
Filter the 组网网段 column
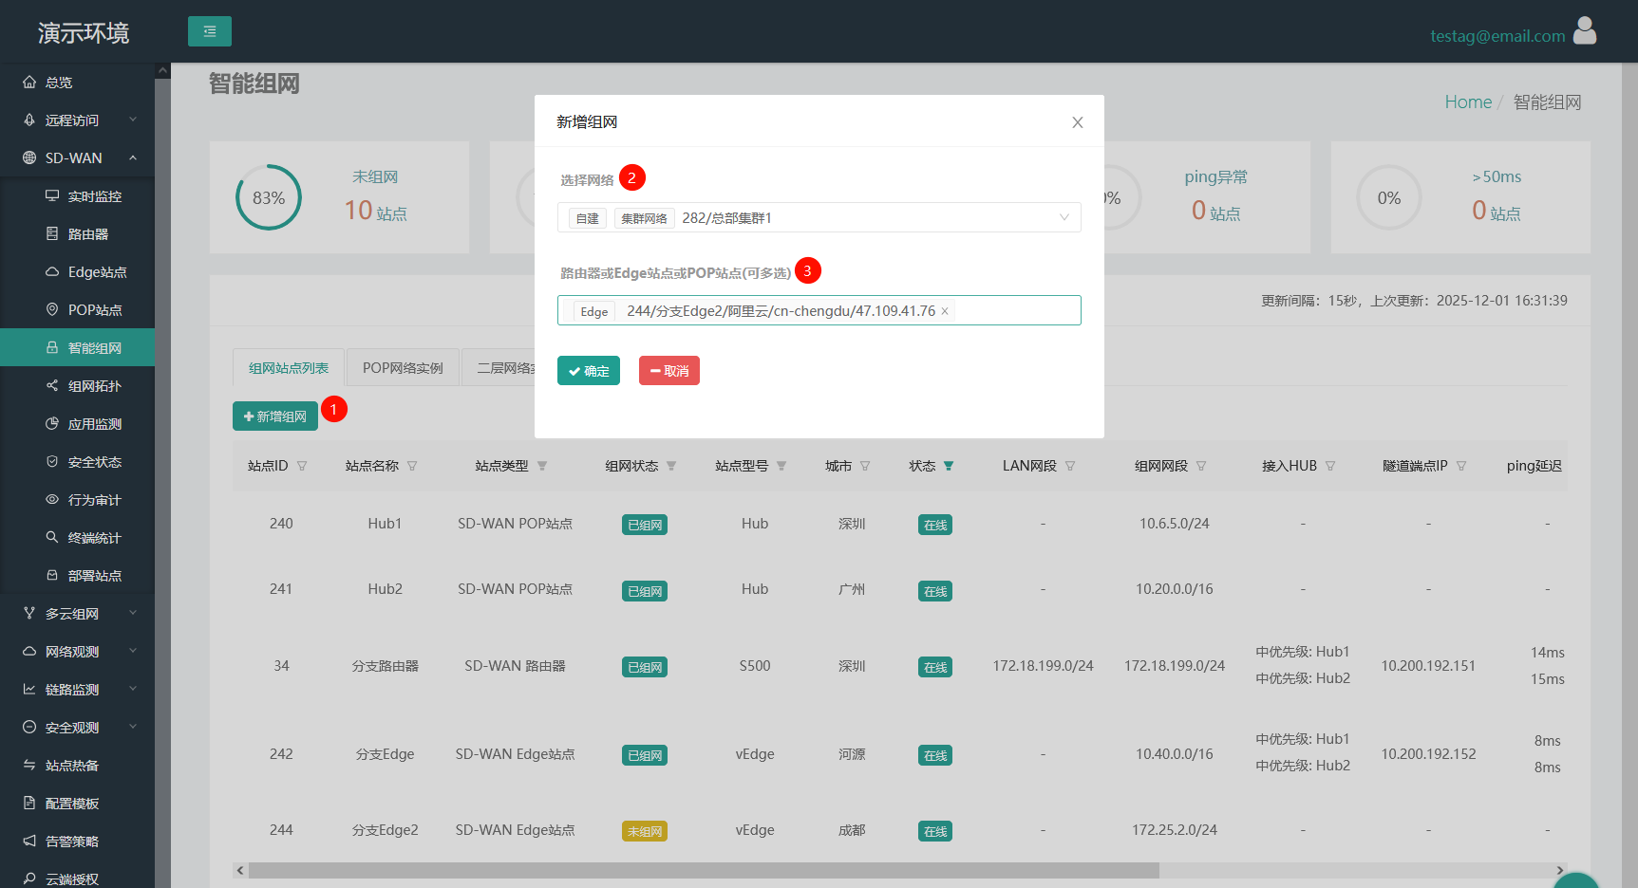tap(1201, 466)
